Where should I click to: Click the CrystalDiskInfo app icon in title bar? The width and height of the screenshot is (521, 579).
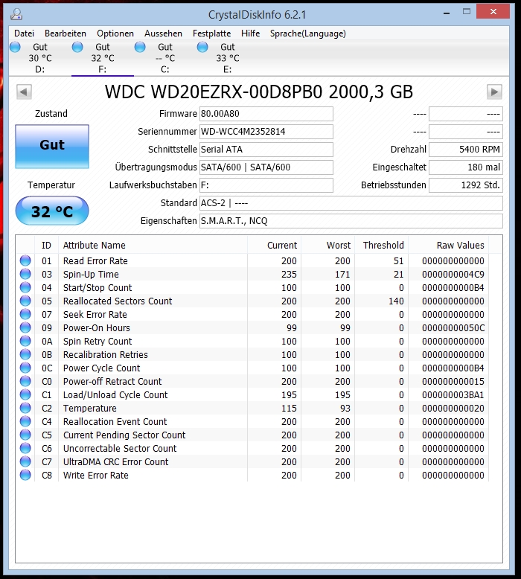tap(16, 14)
